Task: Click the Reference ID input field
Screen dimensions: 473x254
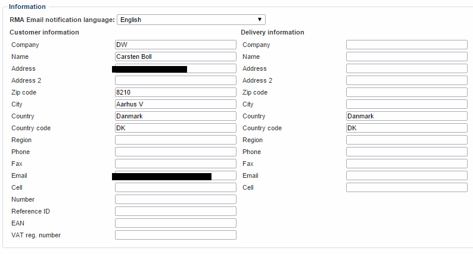Action: point(175,211)
